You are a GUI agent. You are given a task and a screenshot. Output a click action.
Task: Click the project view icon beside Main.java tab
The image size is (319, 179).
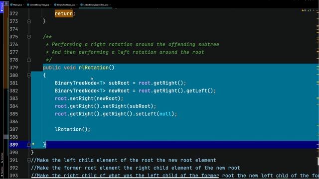point(6,3)
